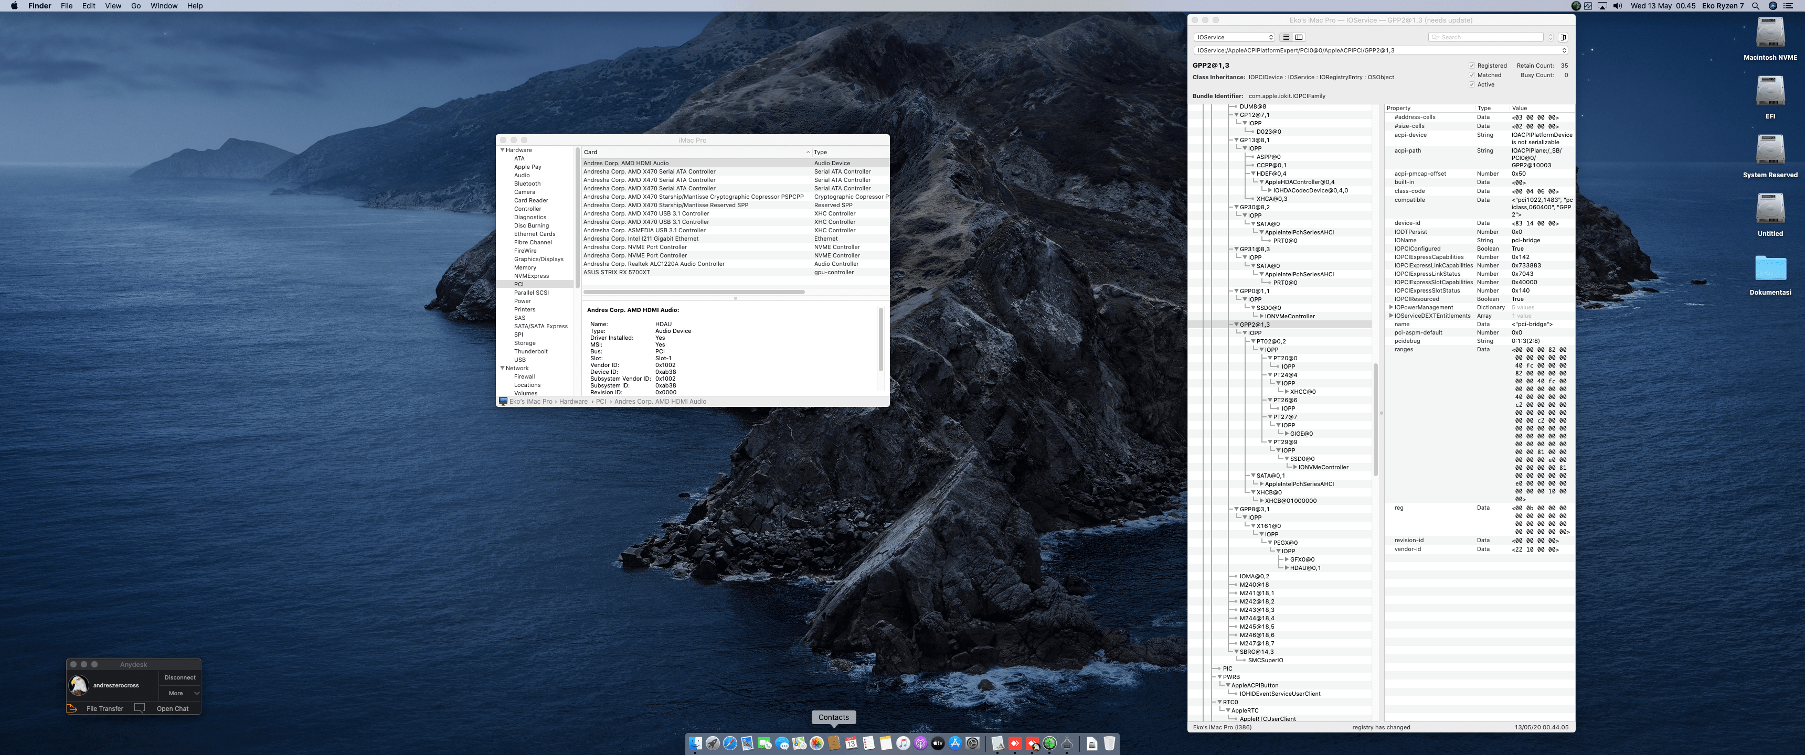Screen dimensions: 1805x755
Task: Open Calendar from the Dock
Action: click(x=852, y=743)
